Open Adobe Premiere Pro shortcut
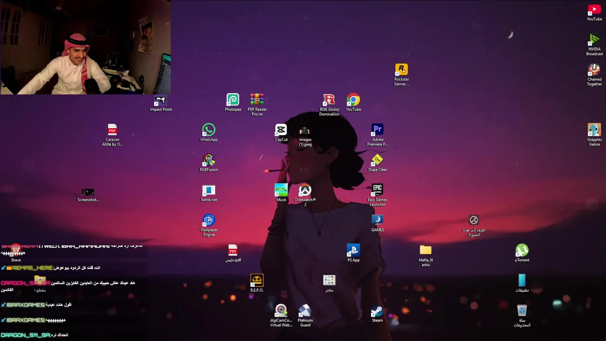Viewport: 606px width, 341px height. click(377, 135)
